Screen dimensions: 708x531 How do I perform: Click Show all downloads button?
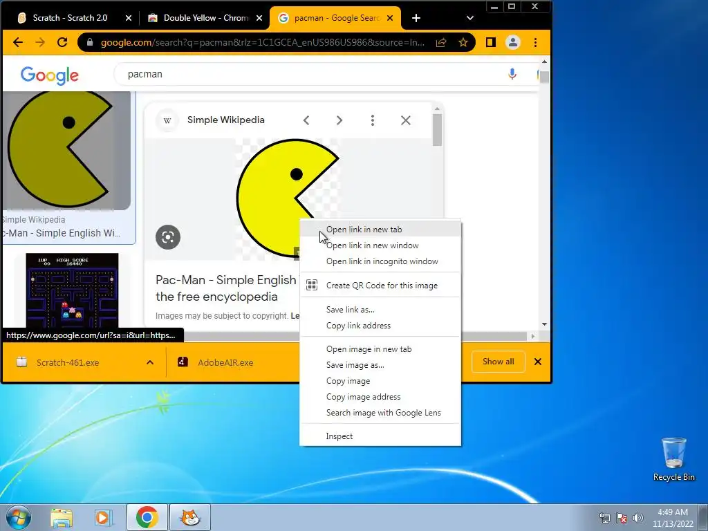pyautogui.click(x=499, y=362)
